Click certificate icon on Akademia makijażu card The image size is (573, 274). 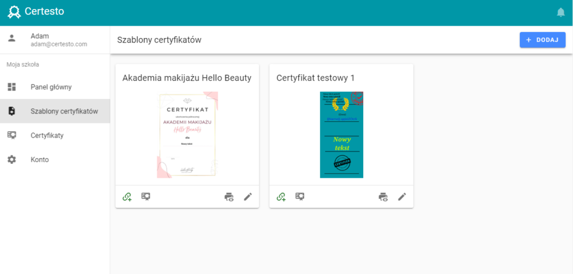(x=146, y=196)
